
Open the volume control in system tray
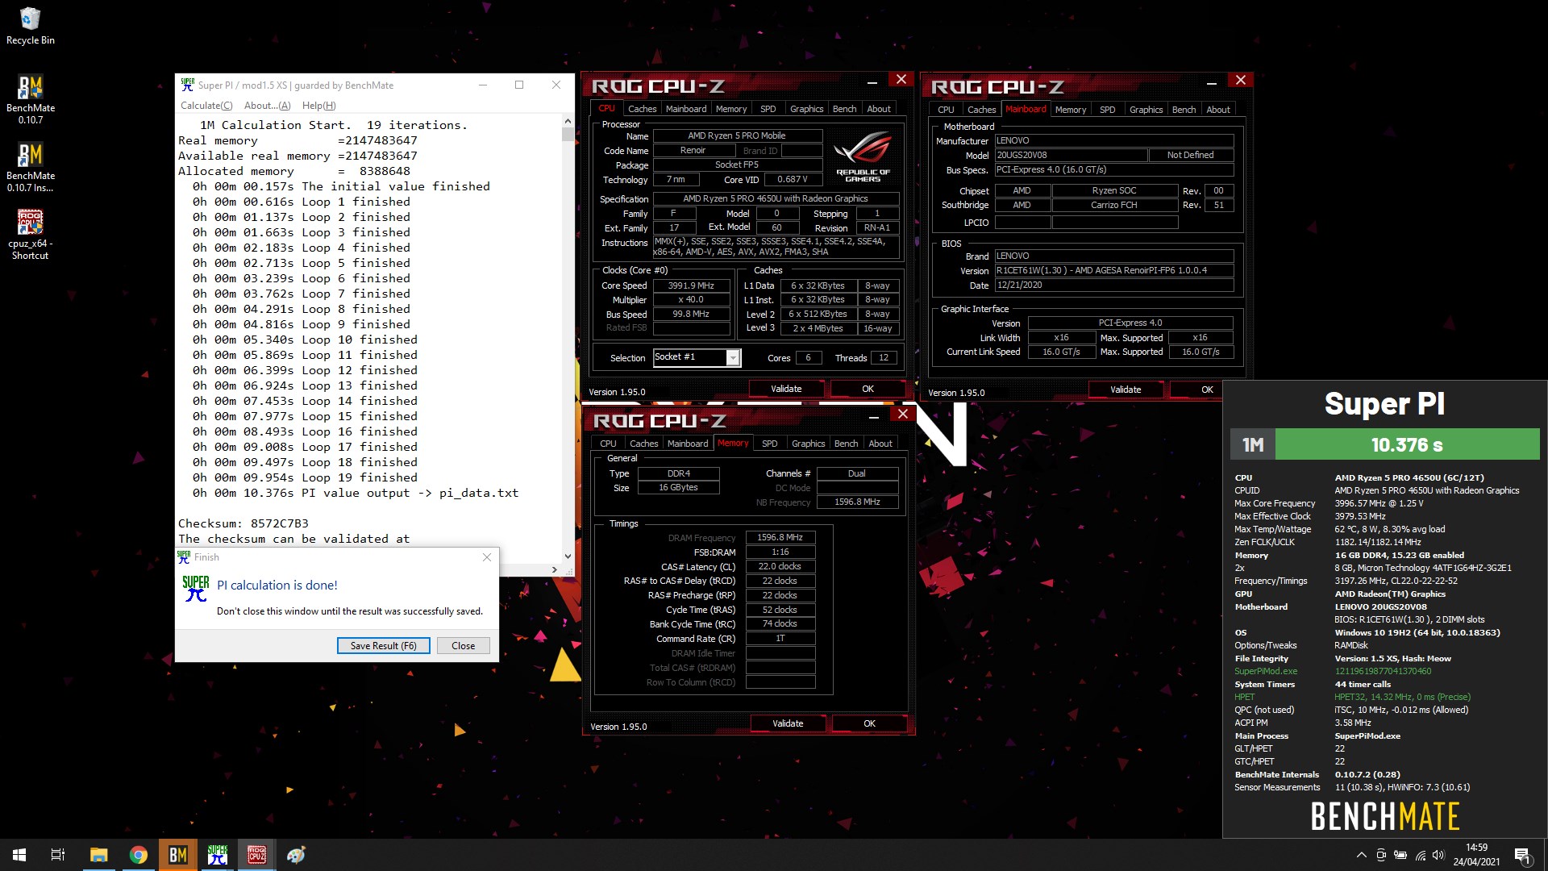coord(1439,855)
